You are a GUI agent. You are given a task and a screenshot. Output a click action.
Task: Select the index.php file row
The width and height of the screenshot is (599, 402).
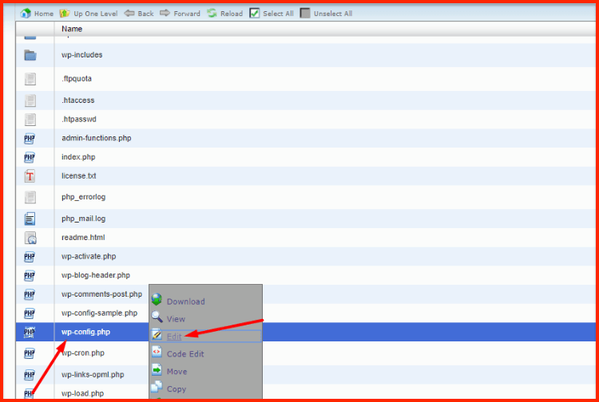(78, 157)
